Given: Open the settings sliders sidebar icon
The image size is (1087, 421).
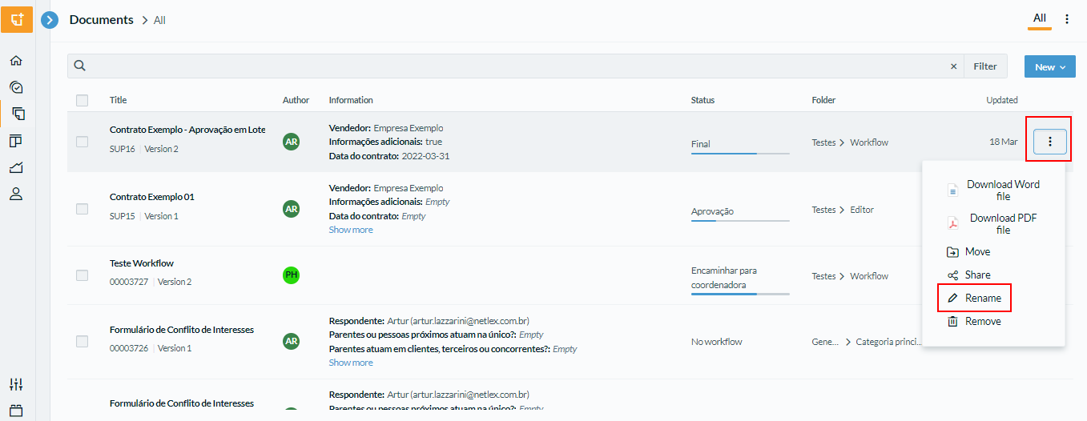Looking at the screenshot, I should pos(16,385).
